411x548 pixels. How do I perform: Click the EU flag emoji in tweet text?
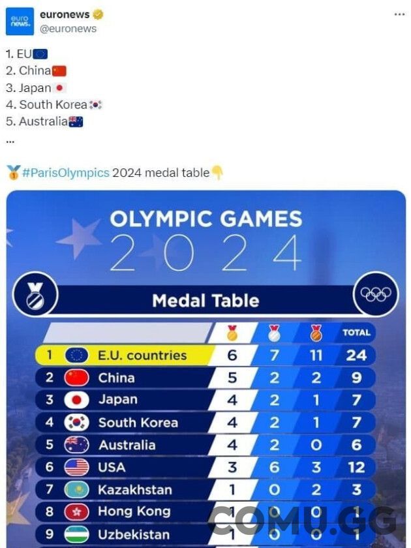40,54
